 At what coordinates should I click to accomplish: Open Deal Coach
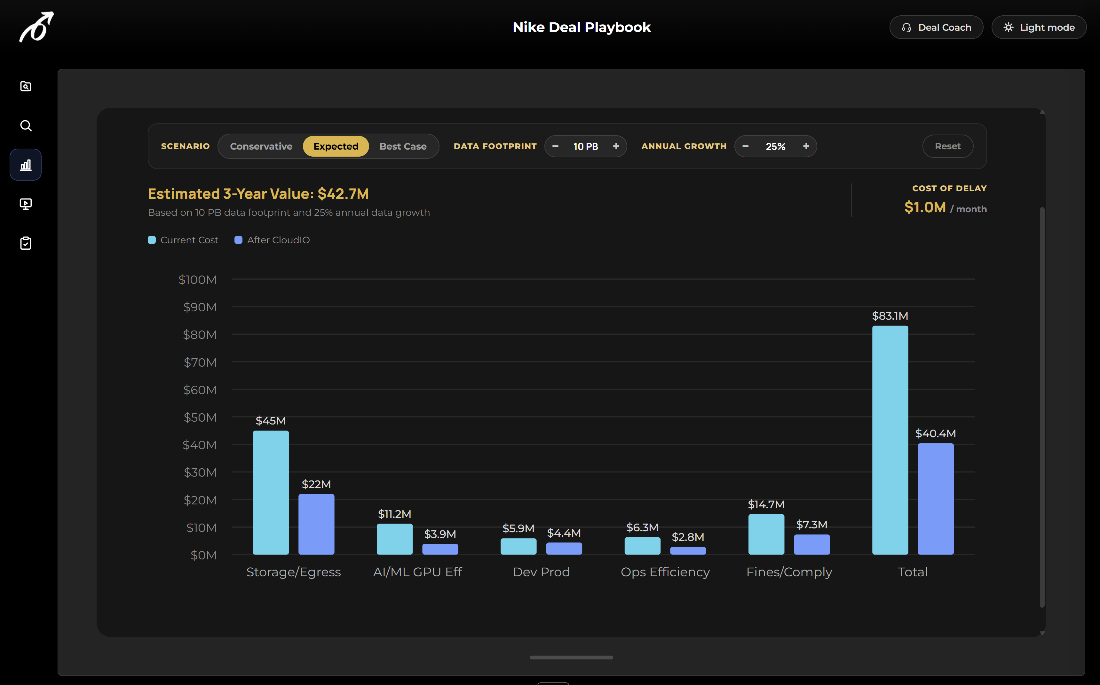point(936,27)
